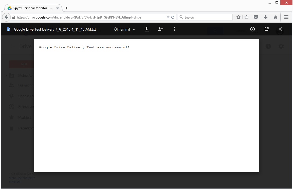This screenshot has width=293, height=189.
Task: Reload the page with refresh icon
Action: click(x=173, y=17)
